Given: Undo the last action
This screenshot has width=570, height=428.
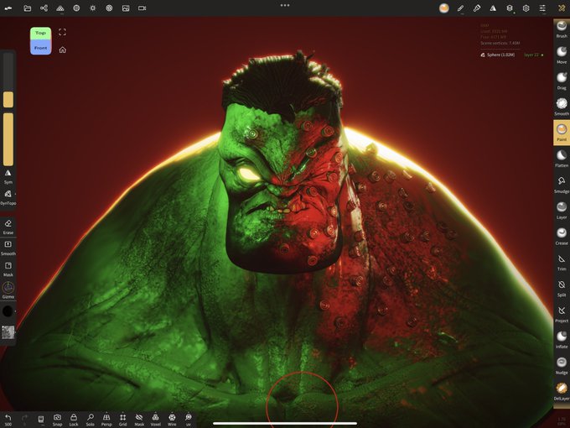Looking at the screenshot, I should (8, 420).
